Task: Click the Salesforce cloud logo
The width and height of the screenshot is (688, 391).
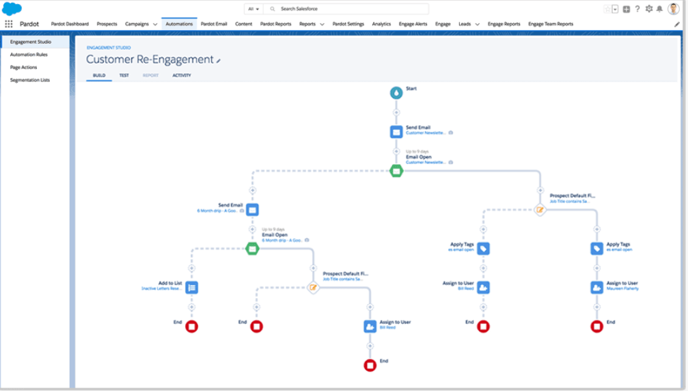Action: coord(12,8)
